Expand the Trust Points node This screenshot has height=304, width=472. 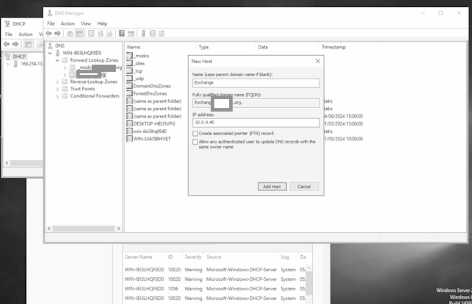click(x=57, y=89)
